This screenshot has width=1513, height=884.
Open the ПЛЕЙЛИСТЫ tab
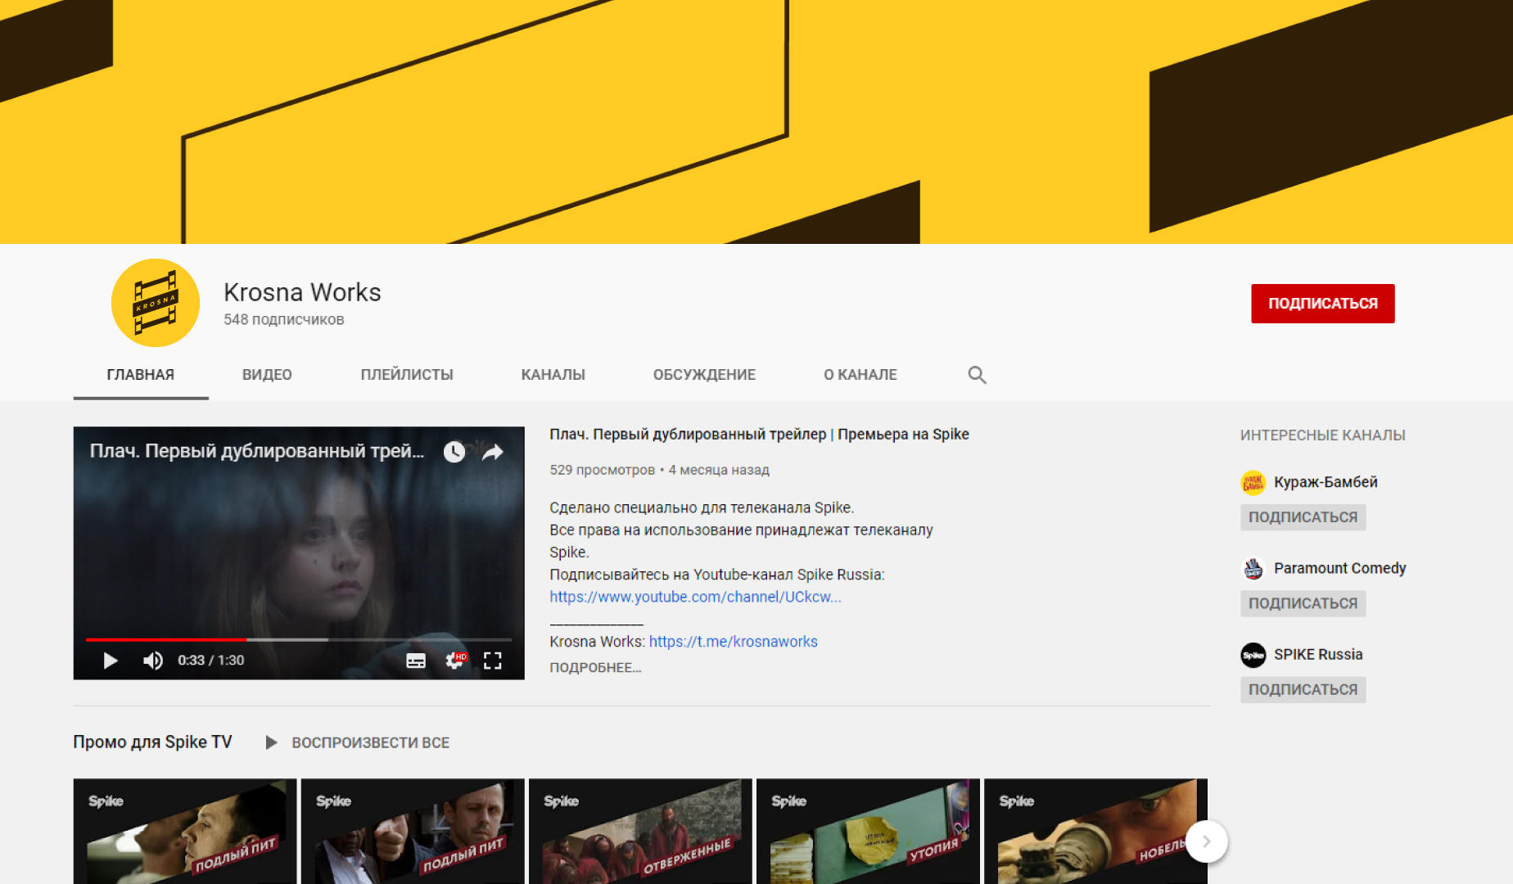point(407,375)
